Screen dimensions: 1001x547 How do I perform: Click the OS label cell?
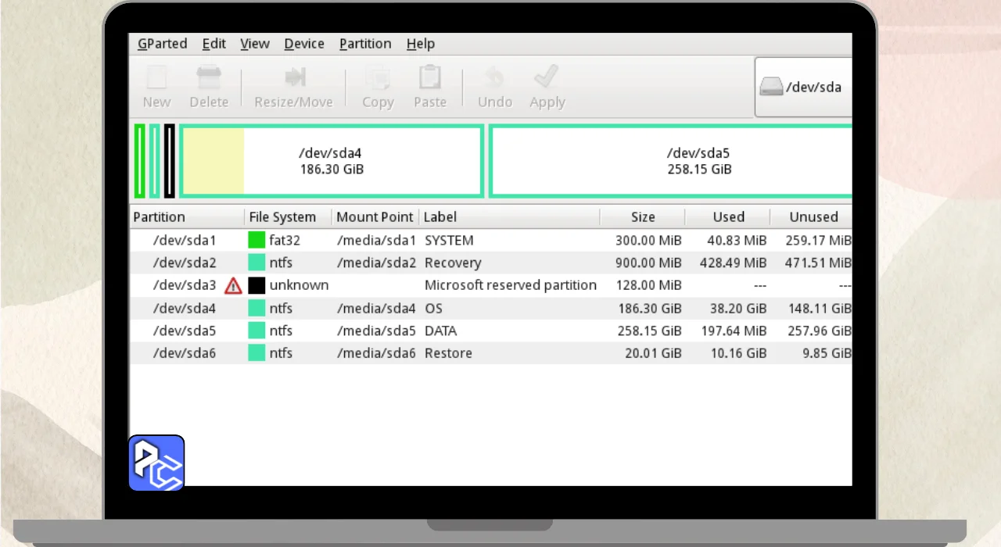(433, 308)
